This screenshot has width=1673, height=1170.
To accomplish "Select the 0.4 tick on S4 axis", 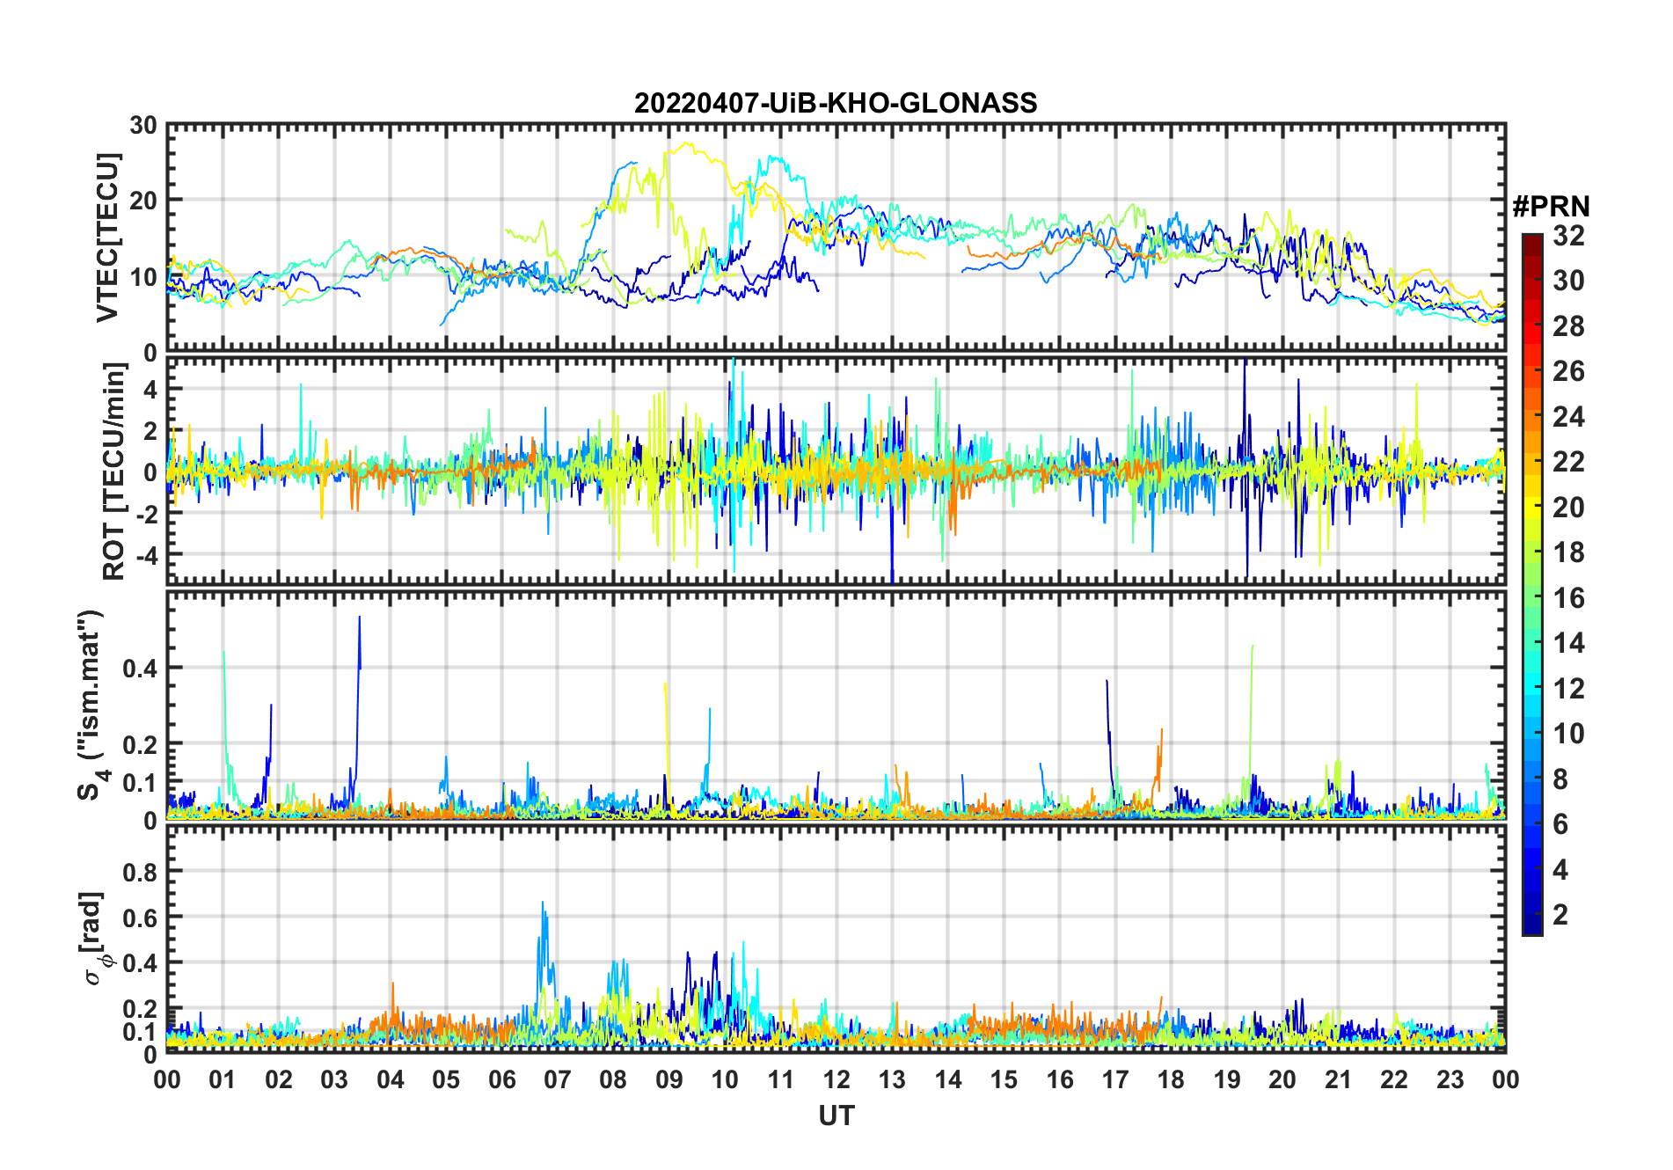I will pos(139,668).
